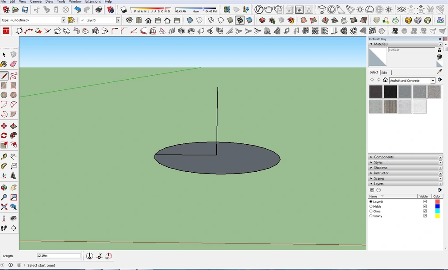Image resolution: width=448 pixels, height=270 pixels.
Task: Open the Camera menu
Action: click(36, 2)
